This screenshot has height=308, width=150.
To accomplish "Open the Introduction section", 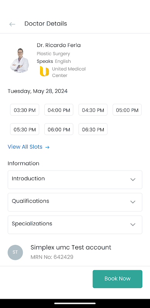I will point(75,180).
